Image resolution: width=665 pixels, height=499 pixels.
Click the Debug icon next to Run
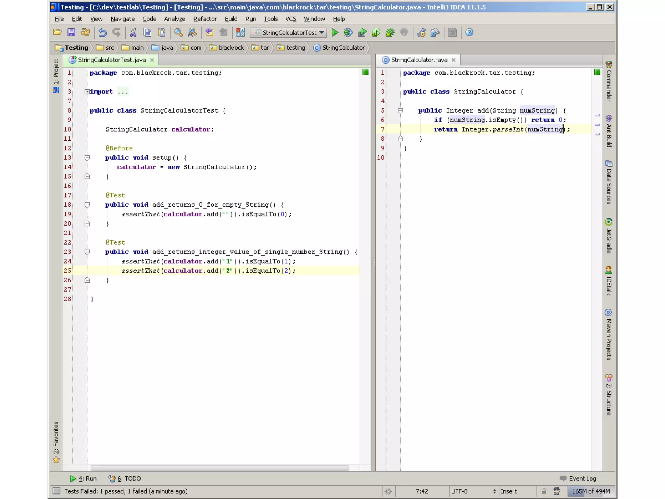point(348,32)
